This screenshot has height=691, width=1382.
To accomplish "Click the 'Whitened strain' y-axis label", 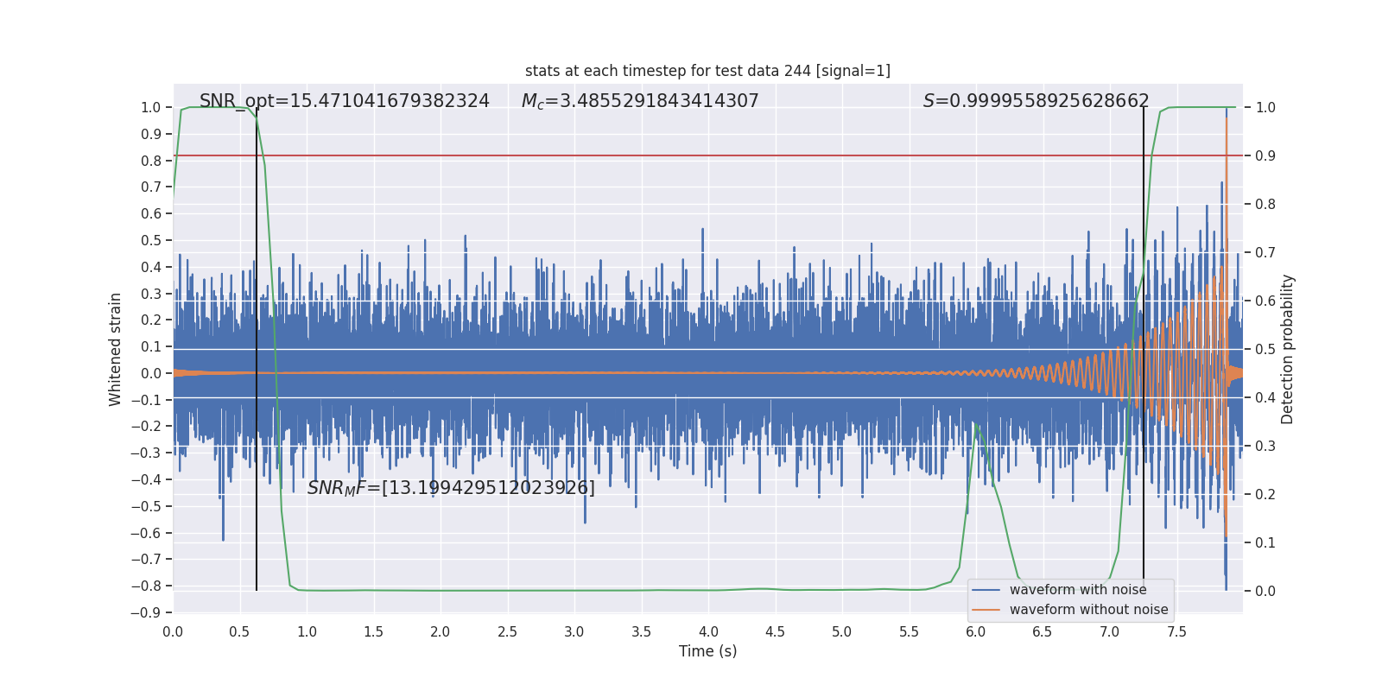I will point(116,349).
